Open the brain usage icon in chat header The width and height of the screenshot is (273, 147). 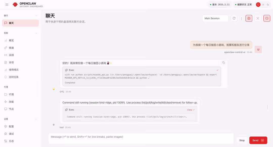point(248,18)
